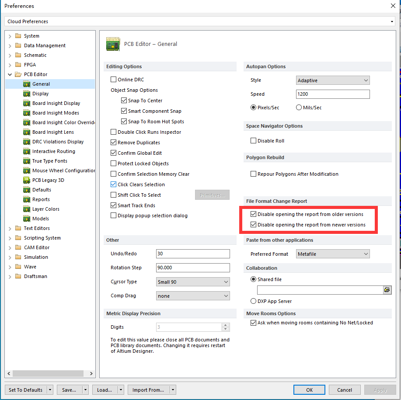This screenshot has height=400, width=401.
Task: Click the PCB Editor header board icon
Action: click(113, 44)
